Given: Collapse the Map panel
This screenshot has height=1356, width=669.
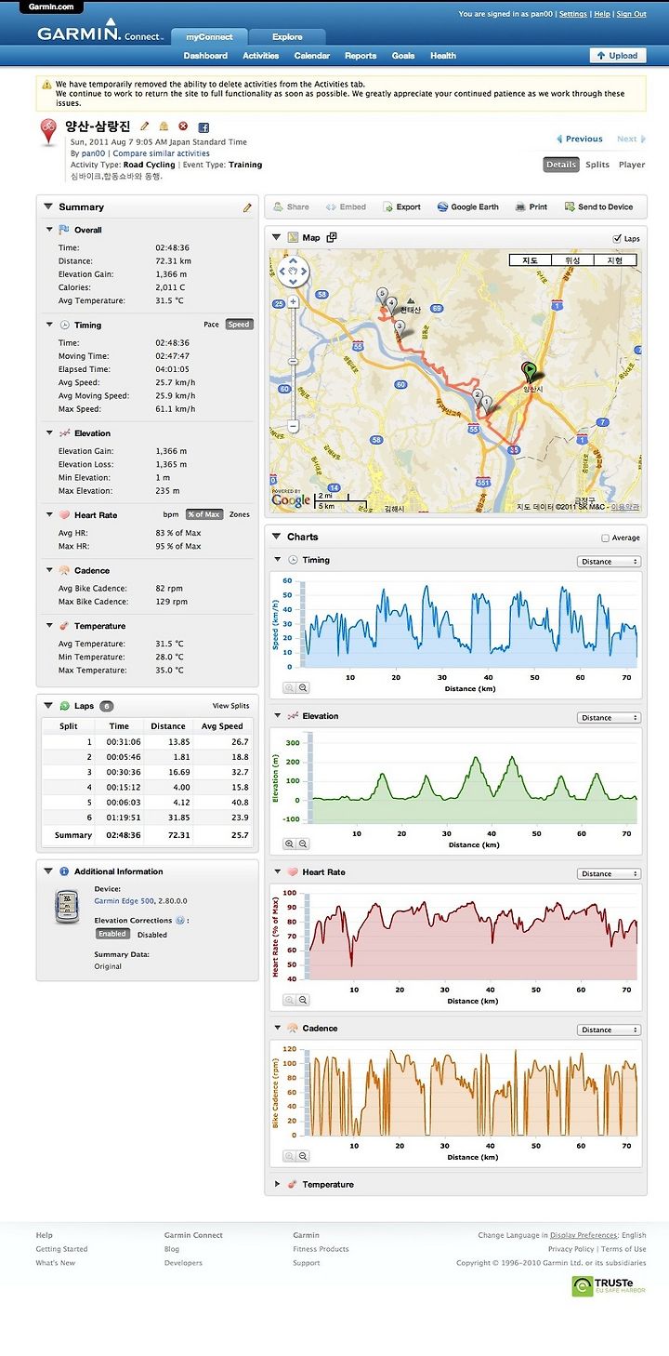Looking at the screenshot, I should [276, 237].
